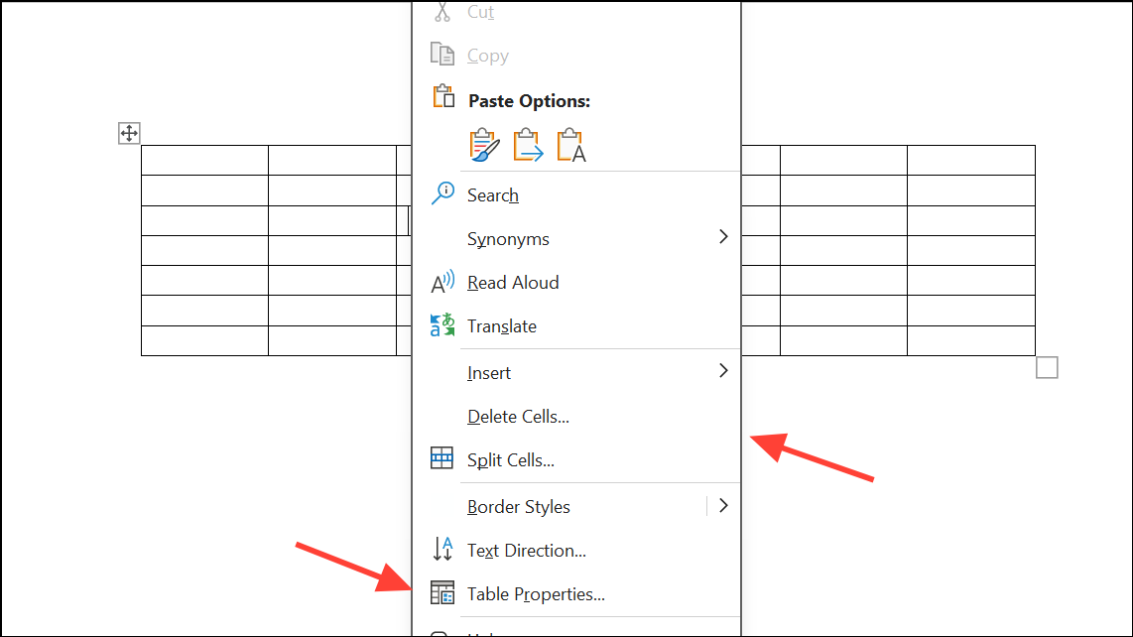
Task: Click the clipboard icon beside Paste Options
Action: [x=442, y=95]
